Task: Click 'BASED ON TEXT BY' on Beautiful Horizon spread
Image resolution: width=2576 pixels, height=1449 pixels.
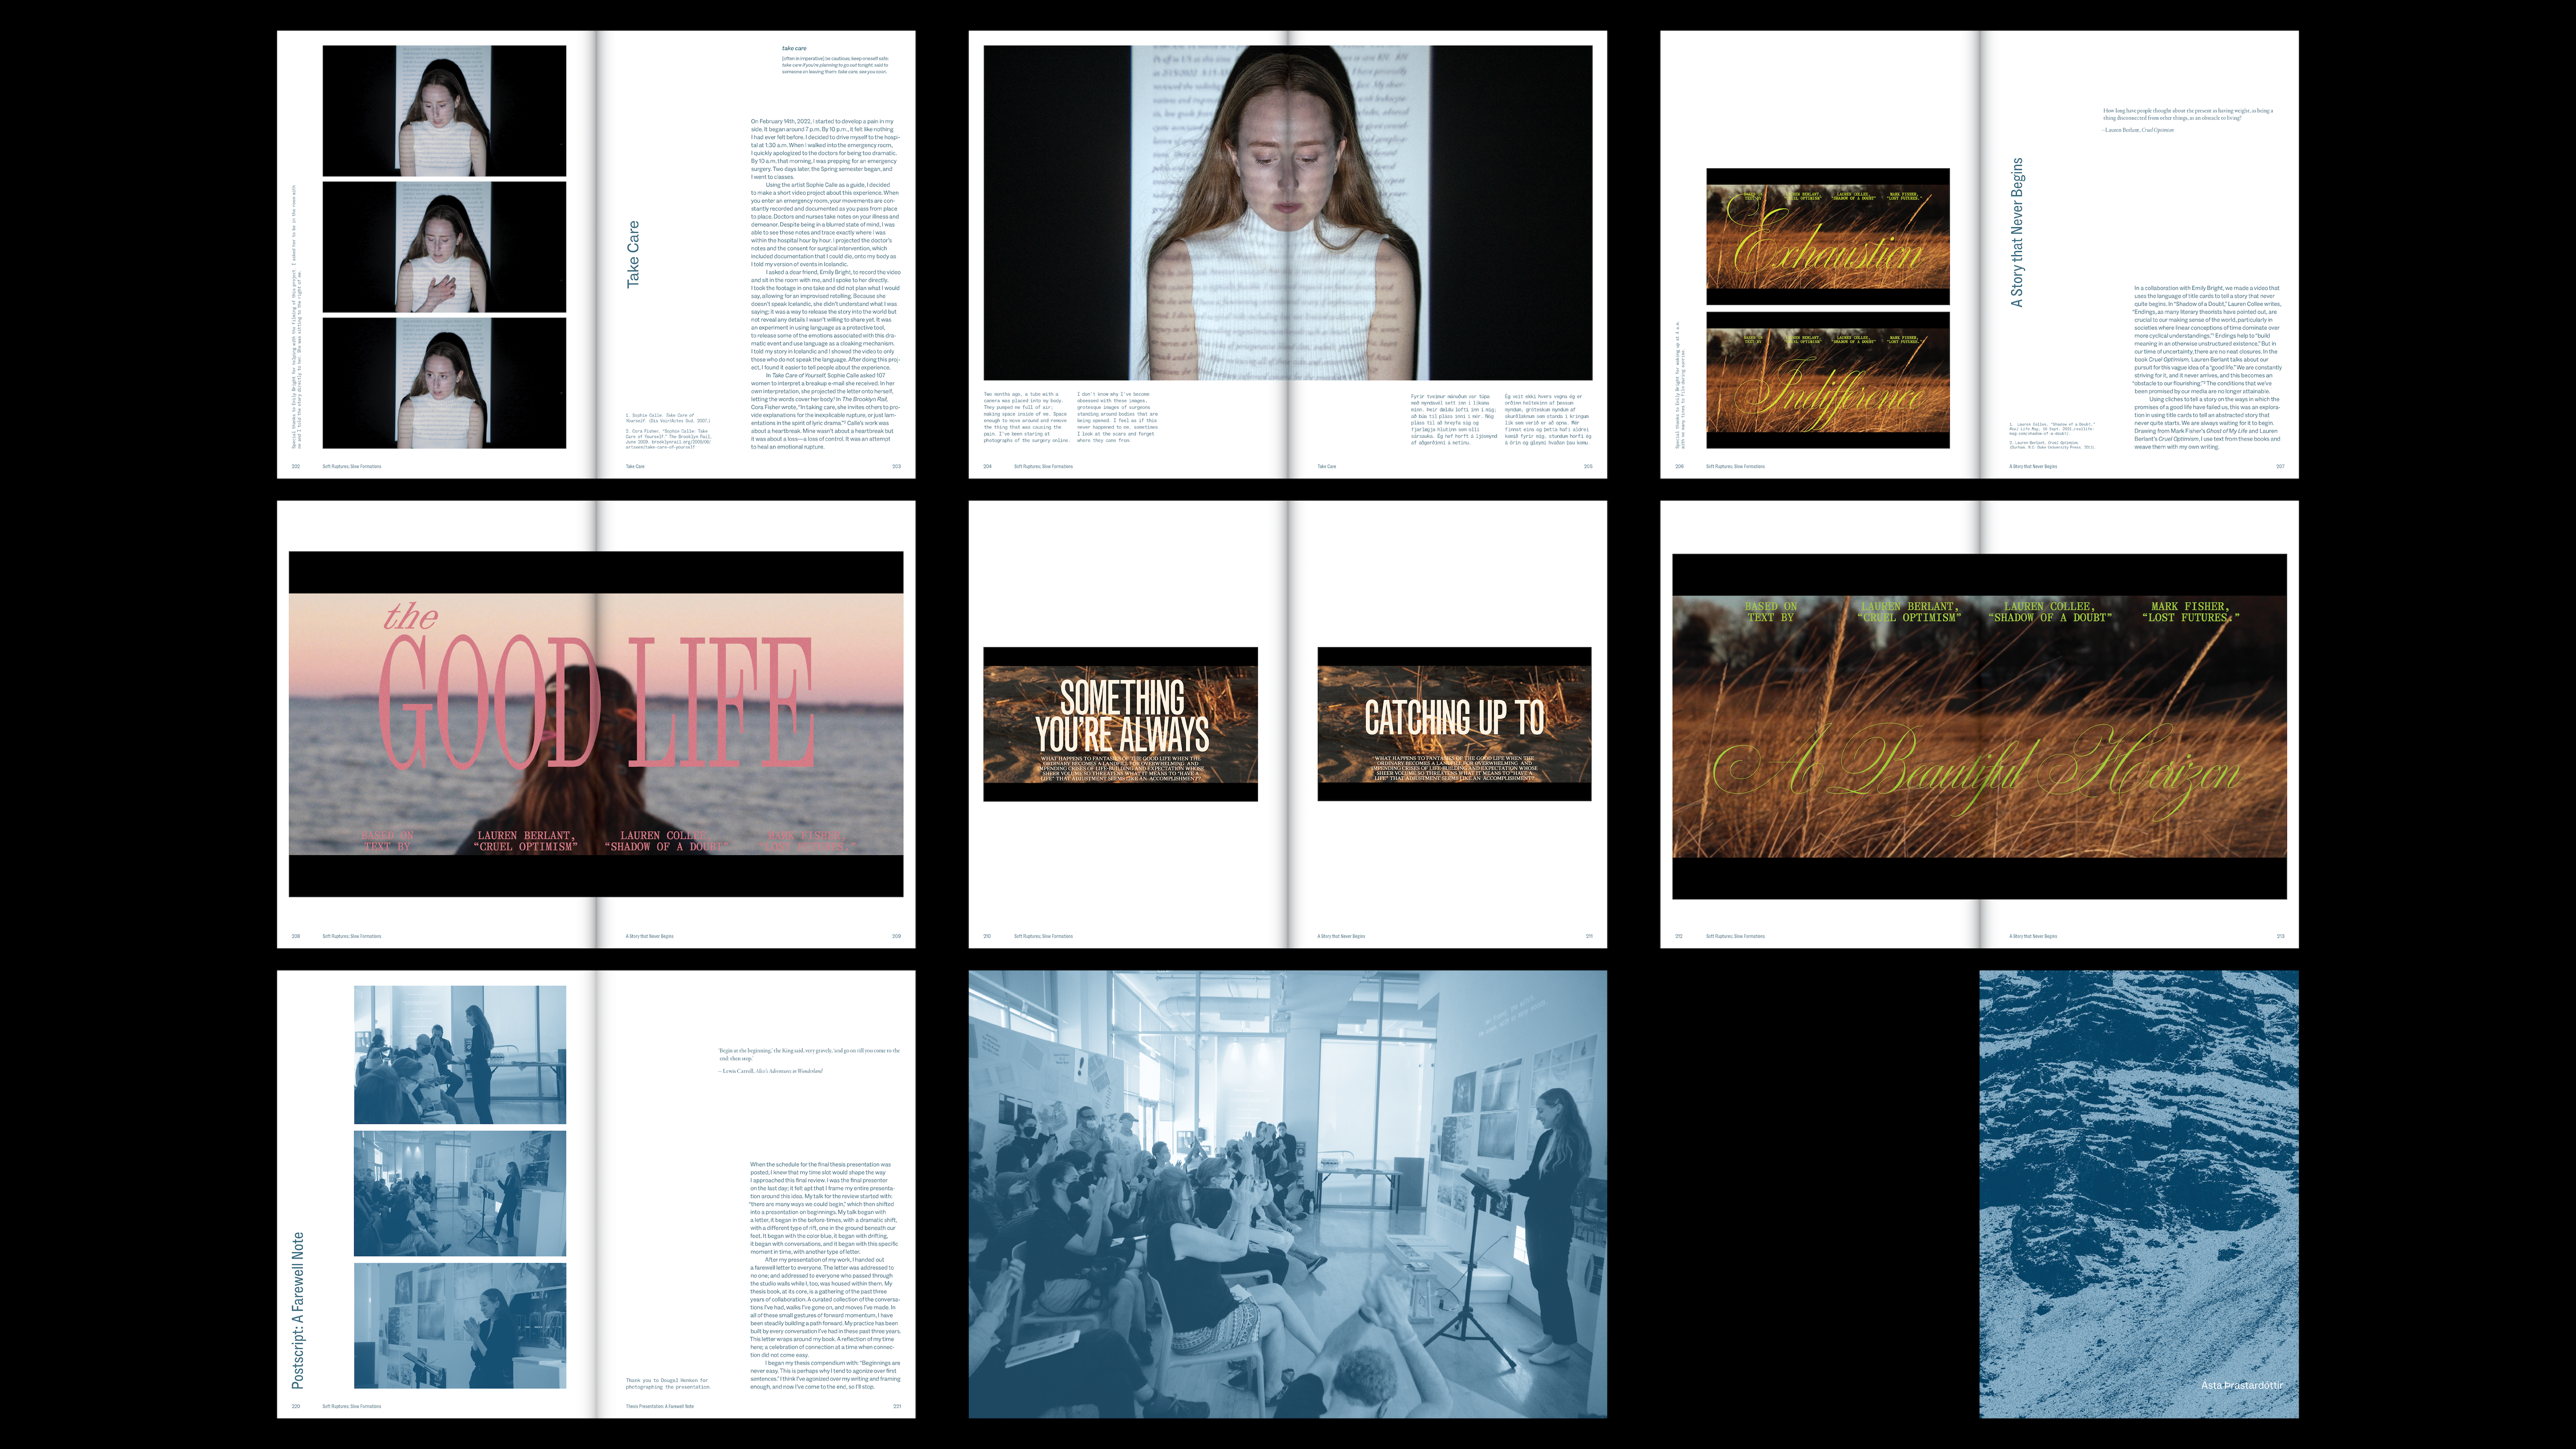Action: (1771, 612)
